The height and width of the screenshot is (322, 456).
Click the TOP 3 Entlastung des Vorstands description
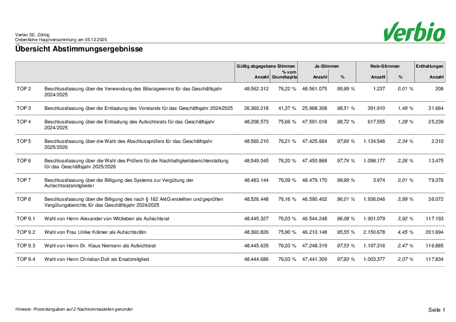139,108
